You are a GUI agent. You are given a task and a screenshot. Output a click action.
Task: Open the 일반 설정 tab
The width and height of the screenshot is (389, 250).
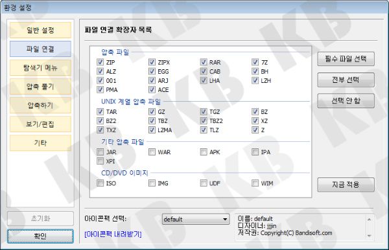(40, 30)
